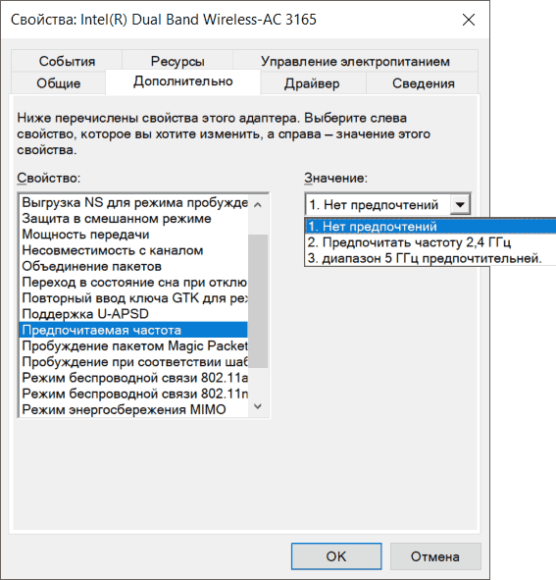
Task: Choose 3. диапазон 5 ГГц предпочтительней
Action: pyautogui.click(x=431, y=258)
